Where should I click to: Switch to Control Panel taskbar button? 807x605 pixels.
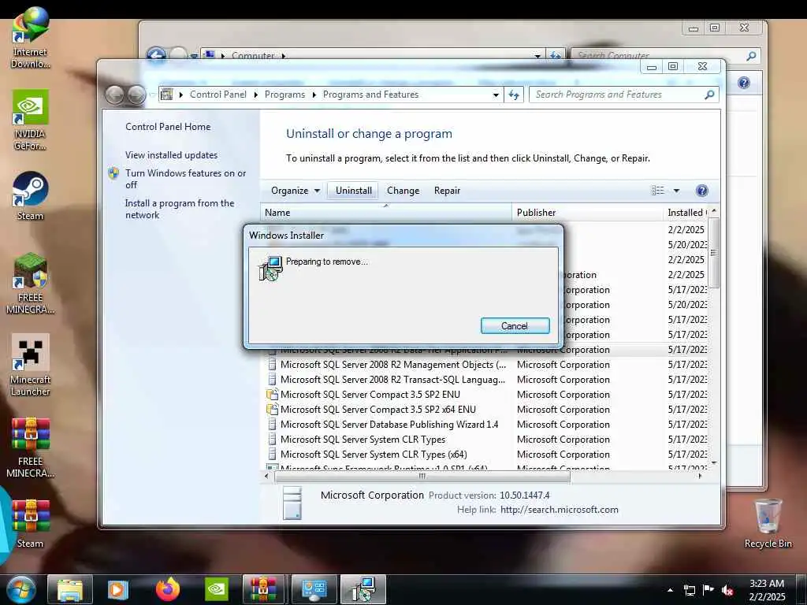coord(314,589)
